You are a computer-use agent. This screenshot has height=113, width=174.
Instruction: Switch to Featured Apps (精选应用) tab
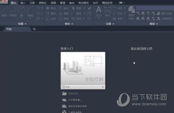[x=107, y=3]
